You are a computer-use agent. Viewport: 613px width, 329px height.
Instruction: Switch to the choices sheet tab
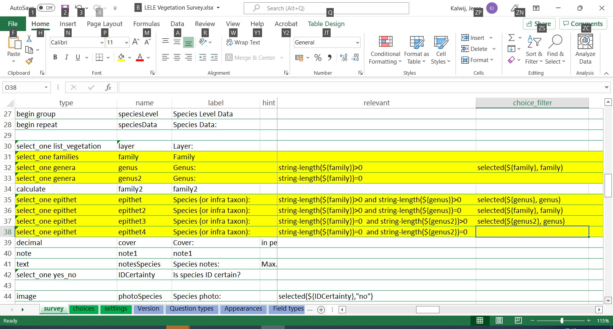point(84,309)
